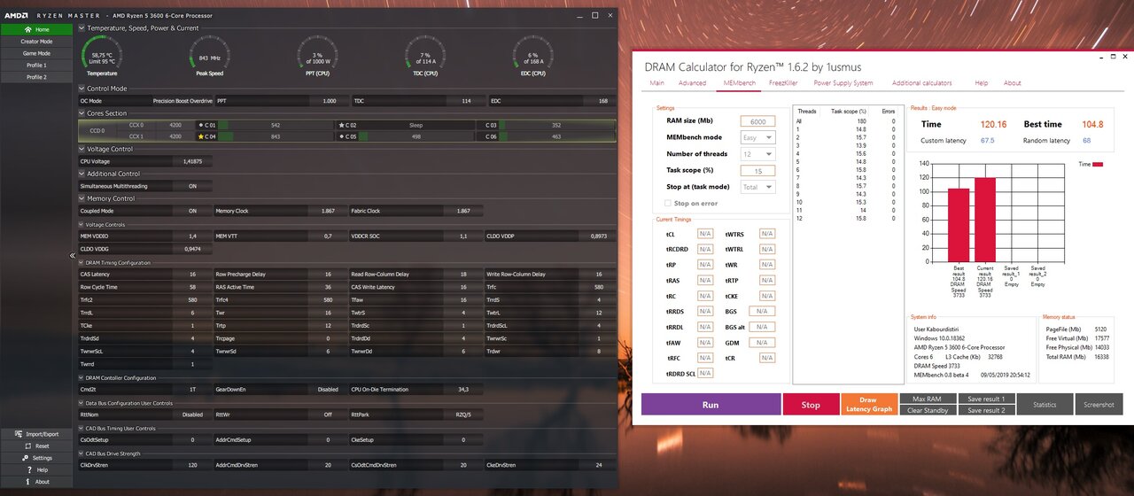Click the Home icon in Ryzen Master sidebar

coord(27,29)
